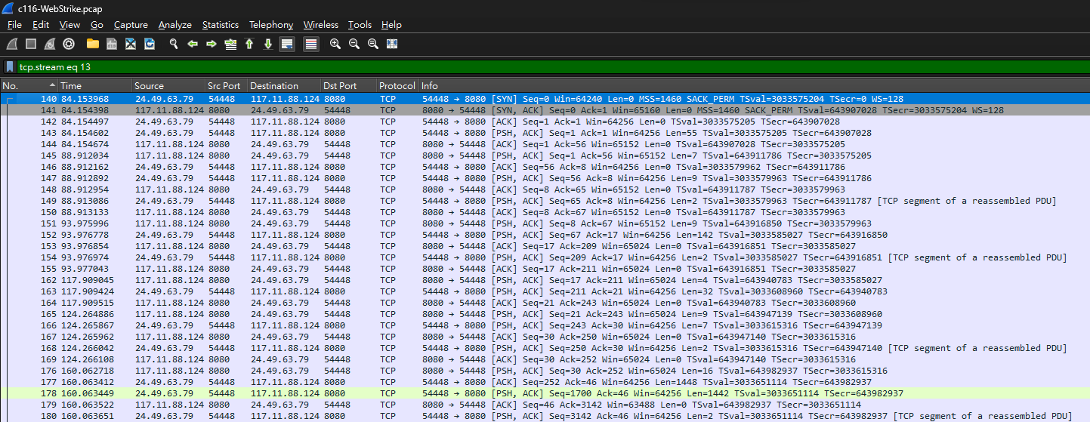1090x422 pixels.
Task: Zoom out on the packet text
Action: click(354, 45)
